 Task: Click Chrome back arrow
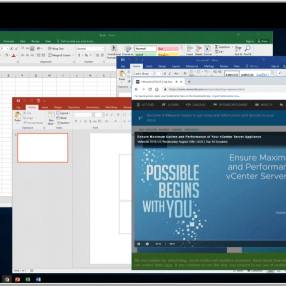[136, 89]
